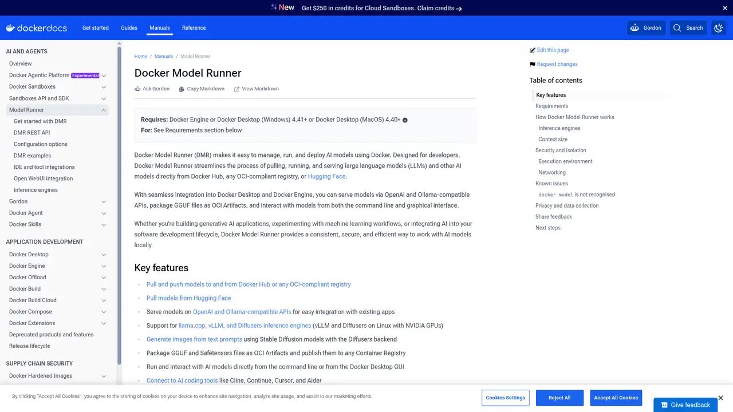Image resolution: width=733 pixels, height=412 pixels.
Task: Open the Reference nav item
Action: point(194,28)
